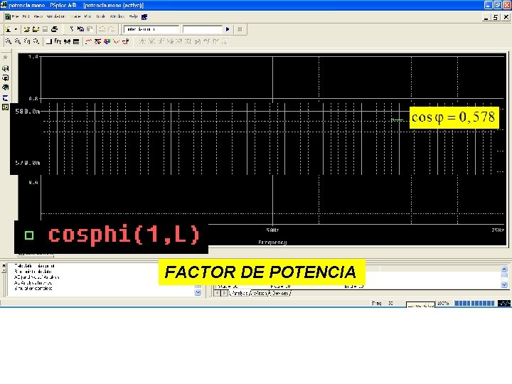Expand the New file dropdown arrow
512x384 pixels.
coord(16,29)
